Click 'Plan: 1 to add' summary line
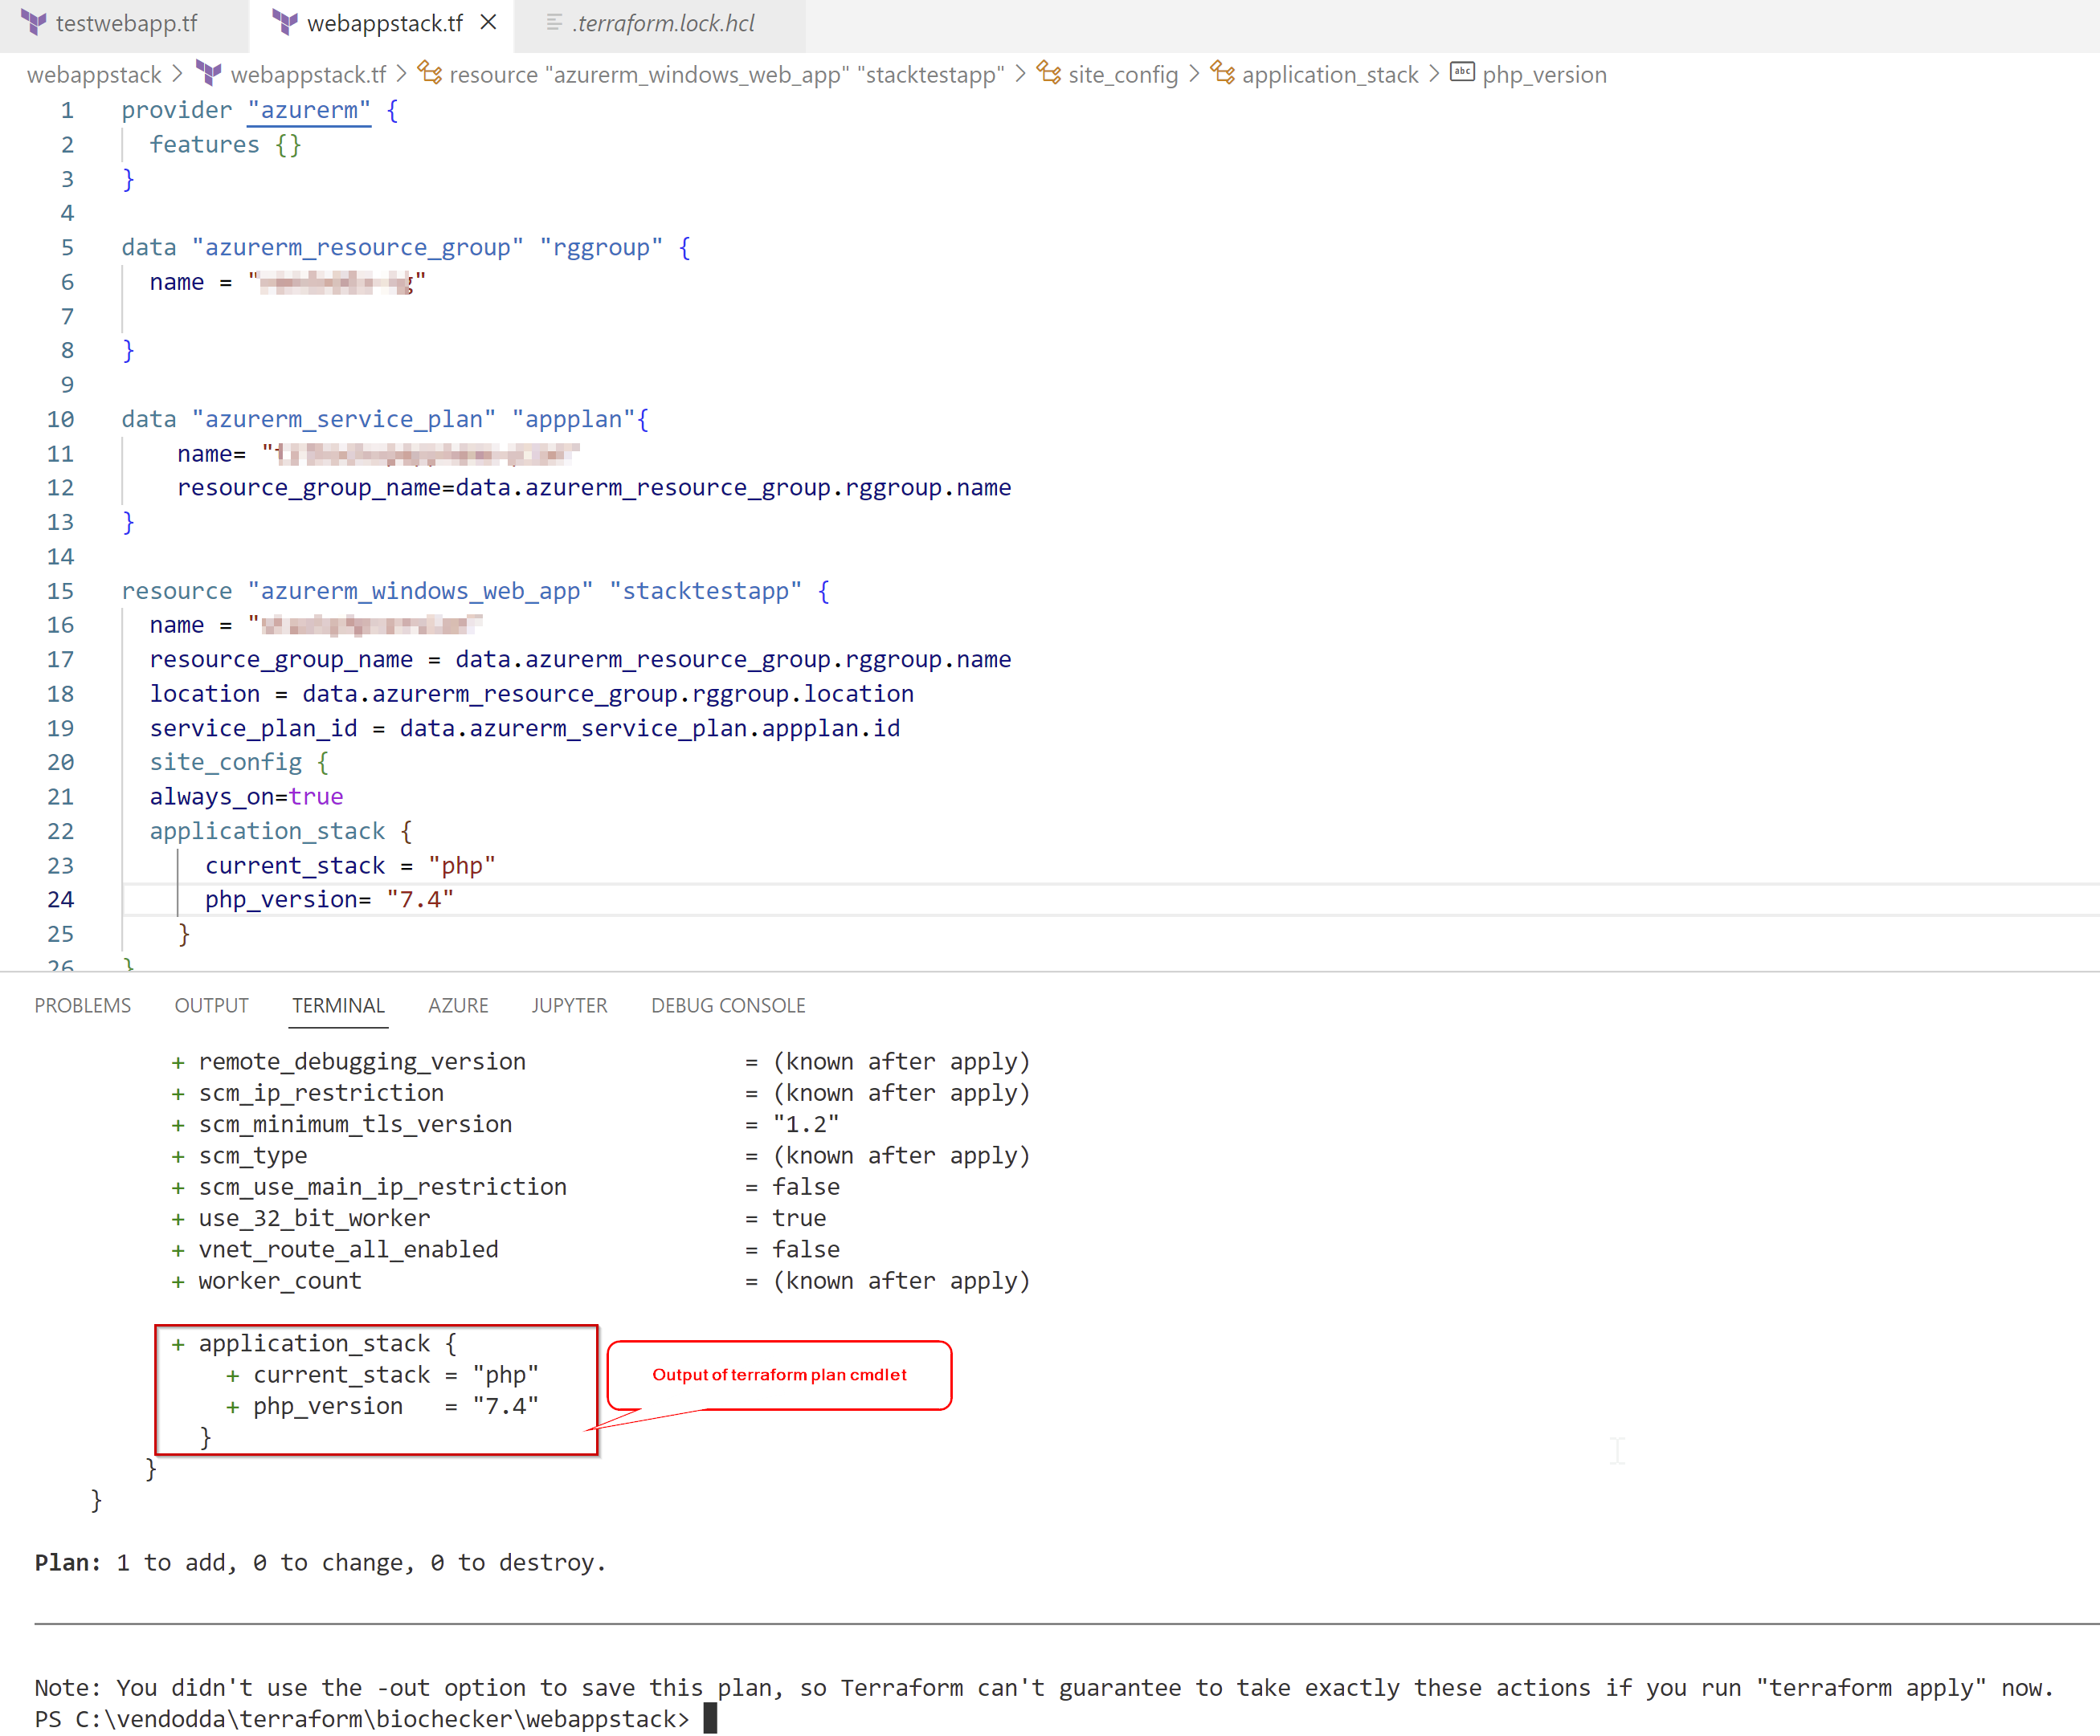This screenshot has width=2100, height=1736. (x=320, y=1563)
